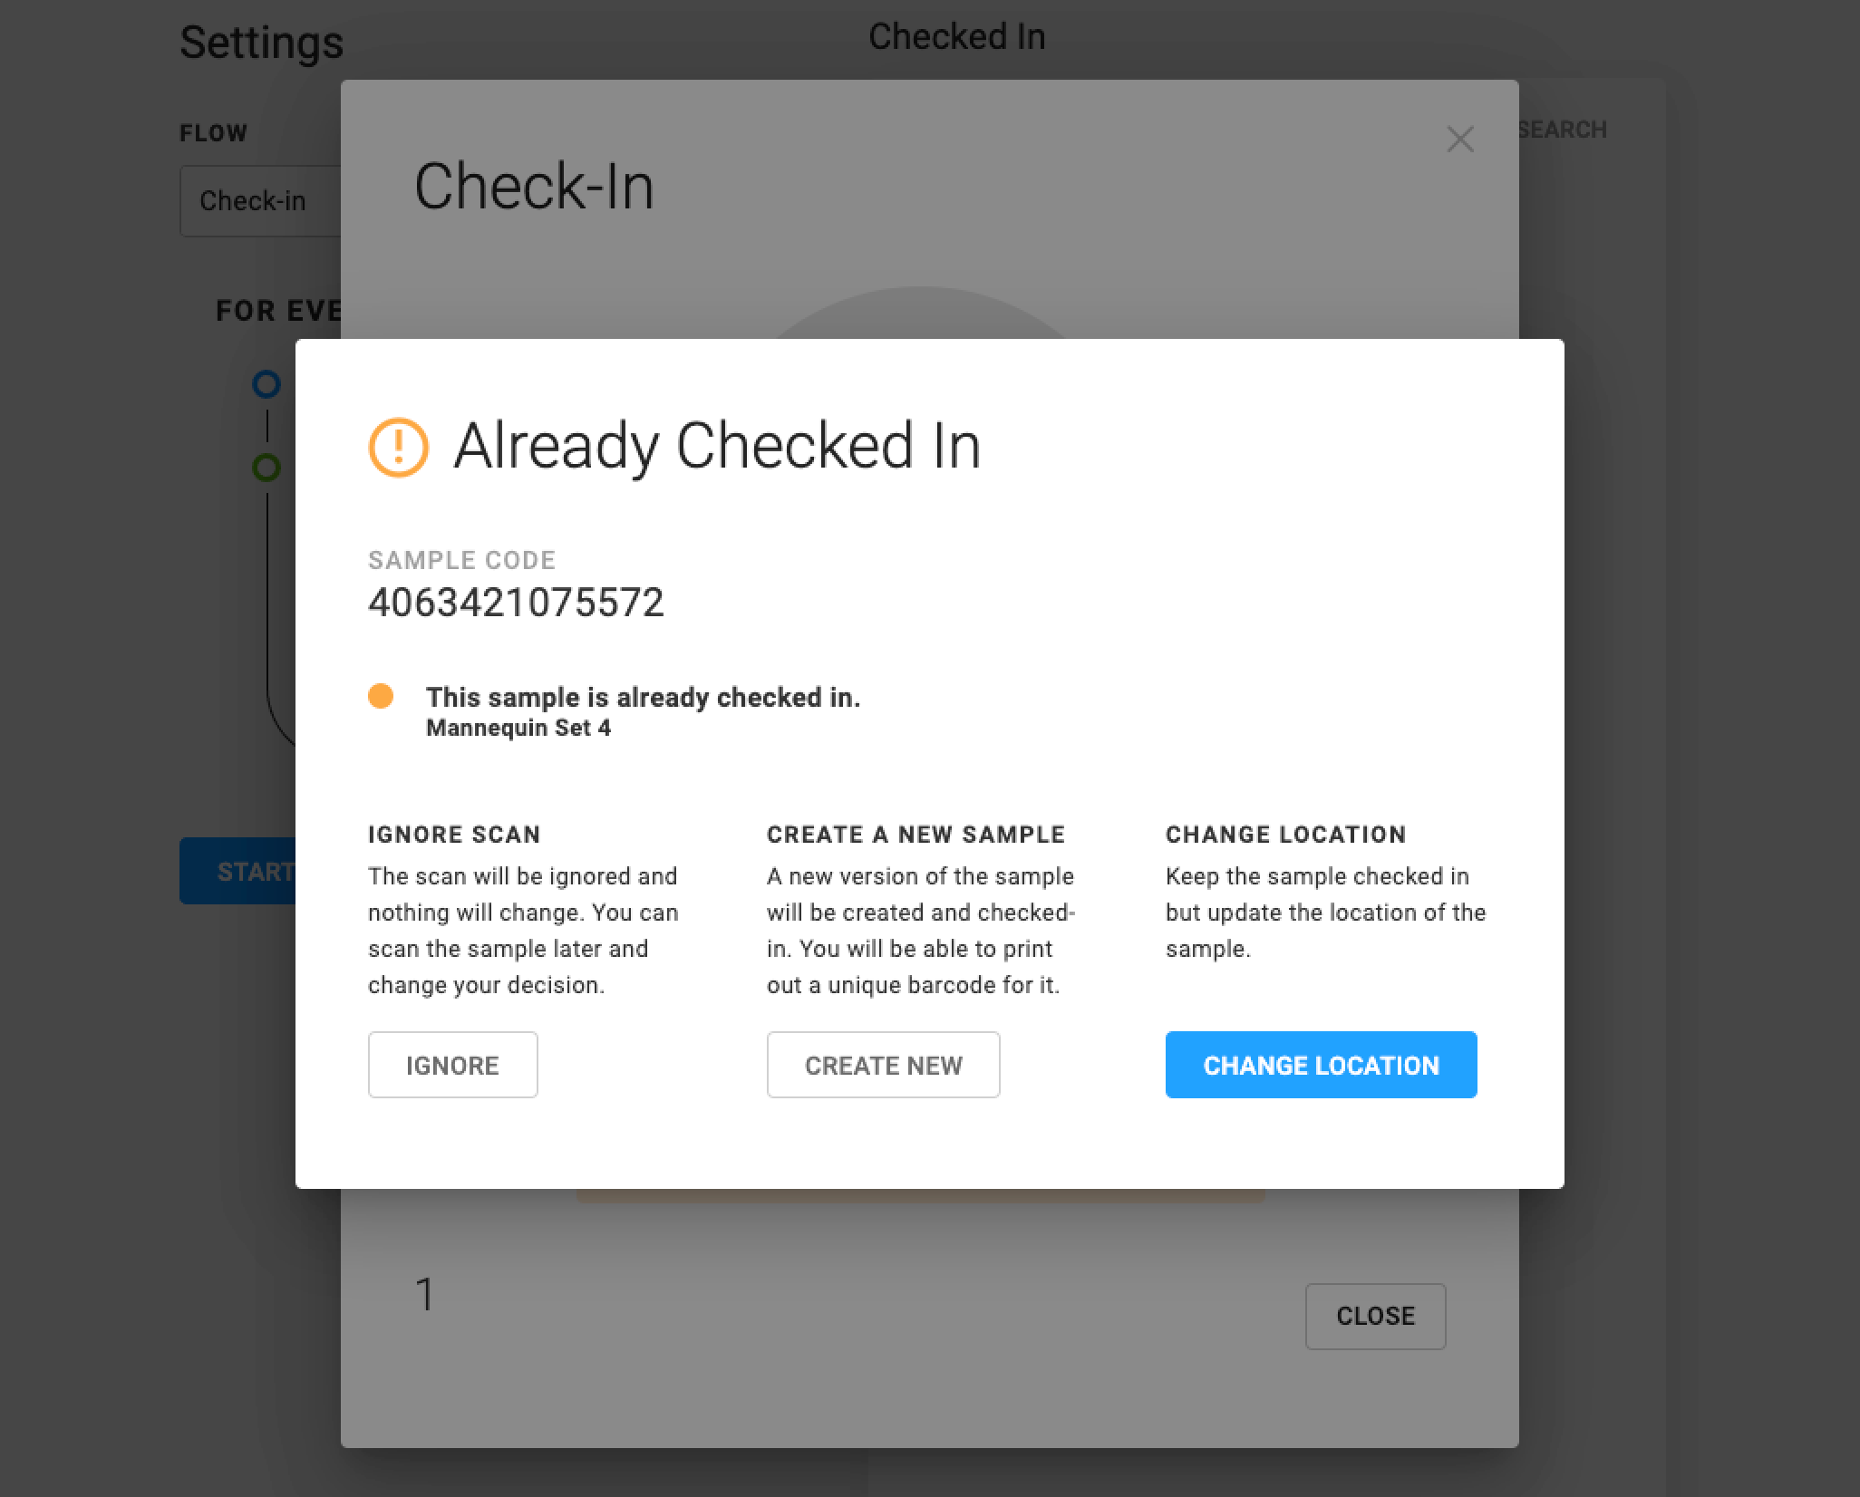Image resolution: width=1860 pixels, height=1497 pixels.
Task: Select the blue circle step node
Action: [266, 384]
